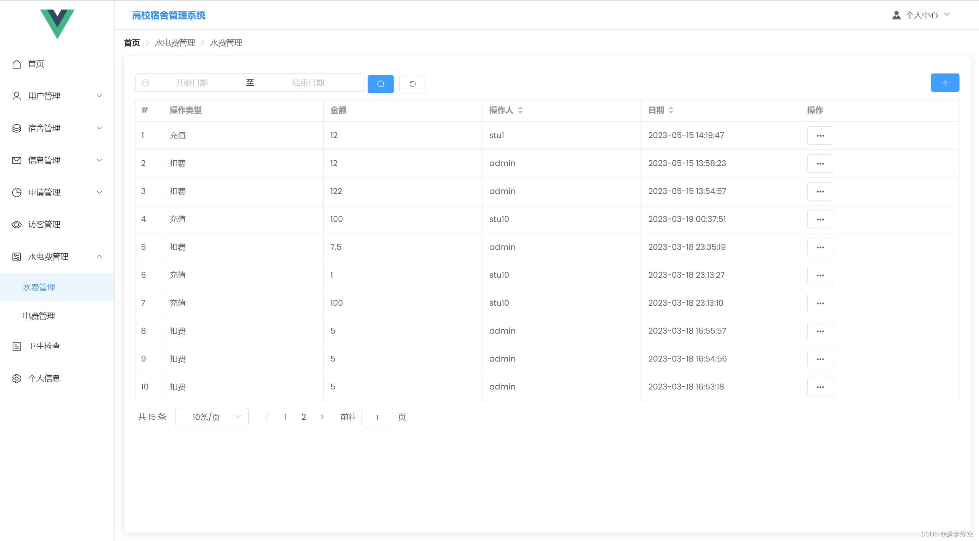
Task: Click the 用户管理 user icon
Action: click(16, 96)
